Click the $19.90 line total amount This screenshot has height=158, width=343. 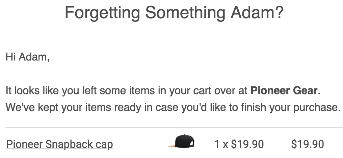[307, 144]
